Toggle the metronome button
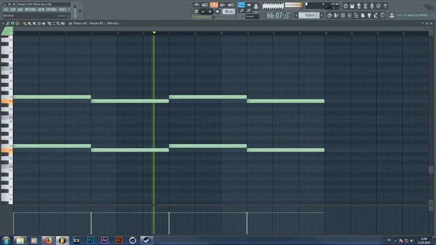This screenshot has height=245, width=436. click(x=197, y=5)
